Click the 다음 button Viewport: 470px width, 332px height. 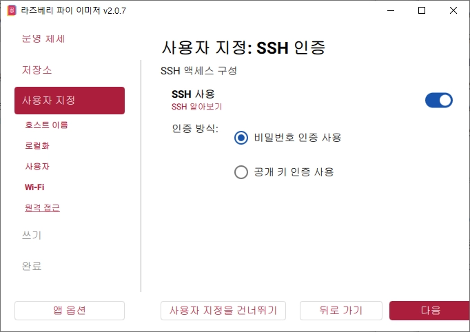click(429, 311)
